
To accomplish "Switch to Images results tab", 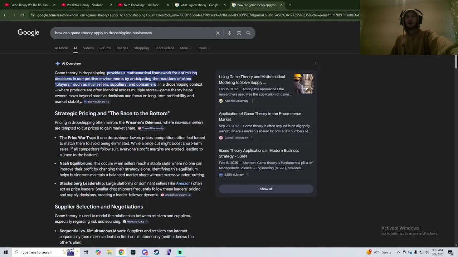I will click(x=122, y=48).
